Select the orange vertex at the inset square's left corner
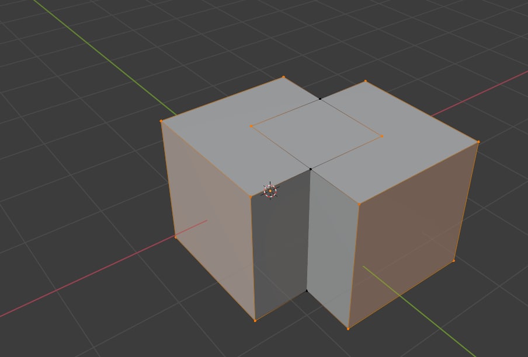This screenshot has width=528, height=357. tap(251, 126)
